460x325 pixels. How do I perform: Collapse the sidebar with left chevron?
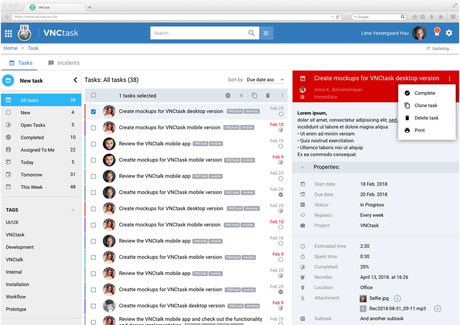point(75,80)
